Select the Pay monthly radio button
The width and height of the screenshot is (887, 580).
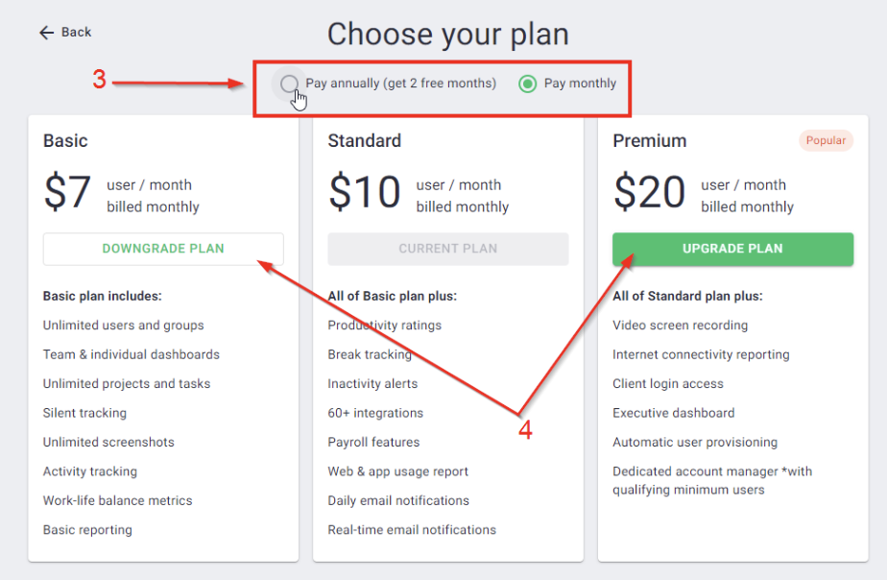pos(527,84)
